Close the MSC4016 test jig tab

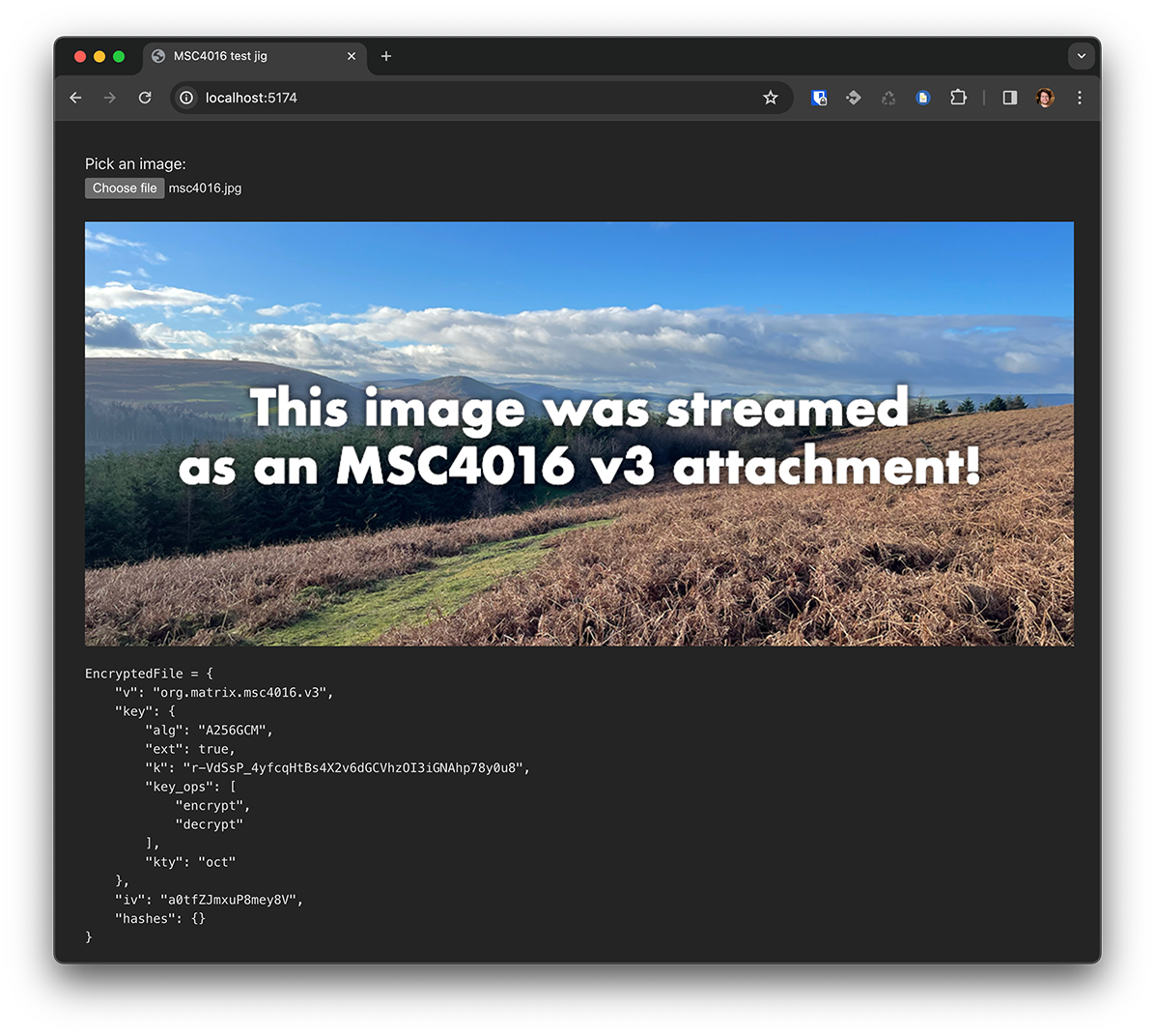point(352,56)
